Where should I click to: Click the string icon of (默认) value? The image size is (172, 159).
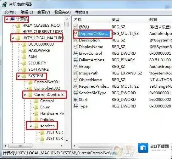(x=76, y=27)
